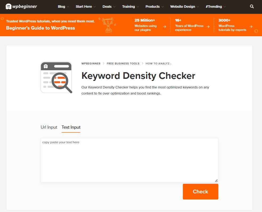Click the Keyword Density Checker heading
This screenshot has height=212, width=262.
(x=138, y=76)
